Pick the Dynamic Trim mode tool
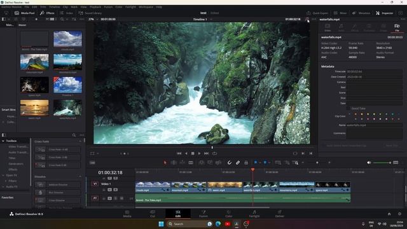The height and width of the screenshot is (229, 407). point(183,163)
